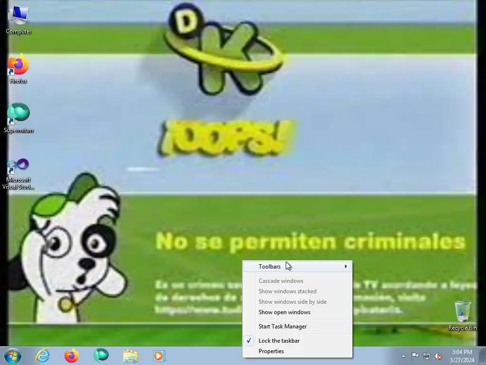Click the disabled Show windows side by side
The height and width of the screenshot is (365, 486).
pyautogui.click(x=297, y=302)
